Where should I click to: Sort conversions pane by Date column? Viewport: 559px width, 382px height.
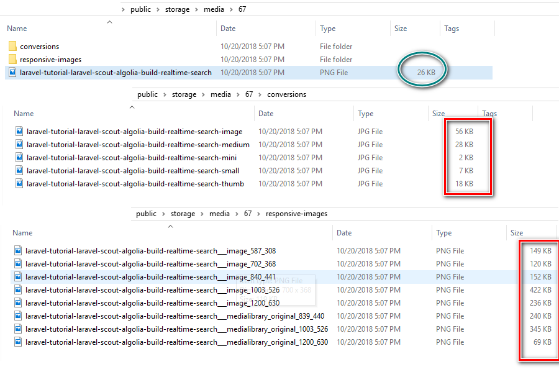(x=266, y=114)
